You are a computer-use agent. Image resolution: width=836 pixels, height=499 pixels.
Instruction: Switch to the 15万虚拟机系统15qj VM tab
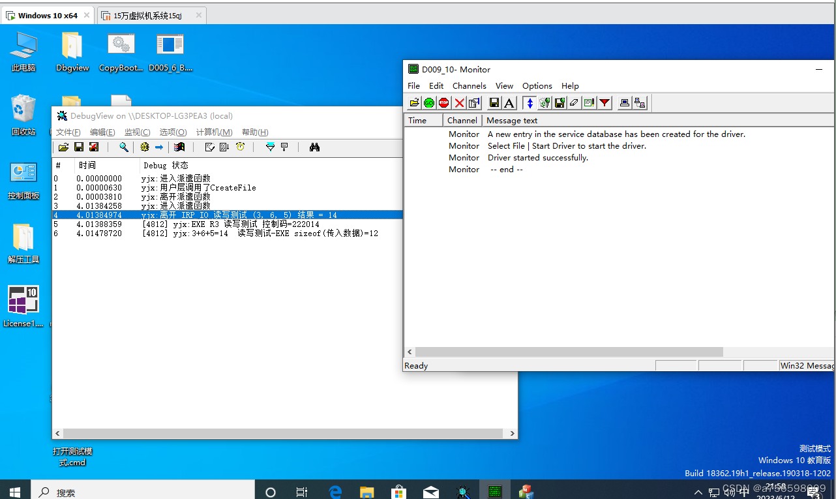click(153, 16)
